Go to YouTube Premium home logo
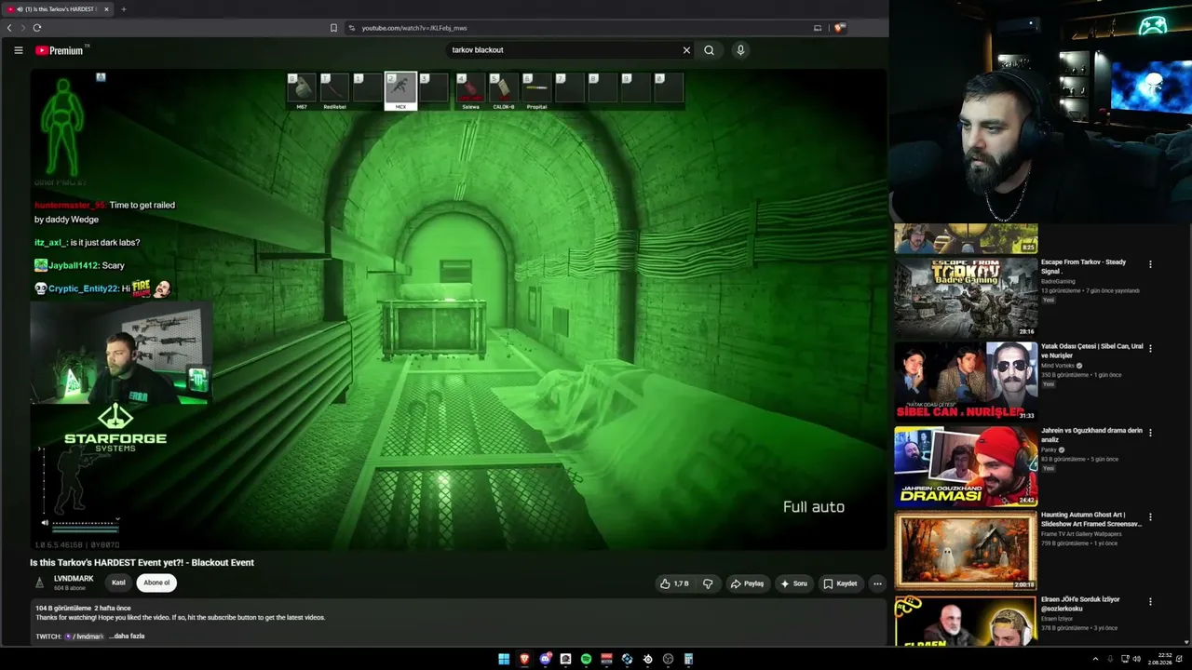1192x670 pixels. coord(61,50)
